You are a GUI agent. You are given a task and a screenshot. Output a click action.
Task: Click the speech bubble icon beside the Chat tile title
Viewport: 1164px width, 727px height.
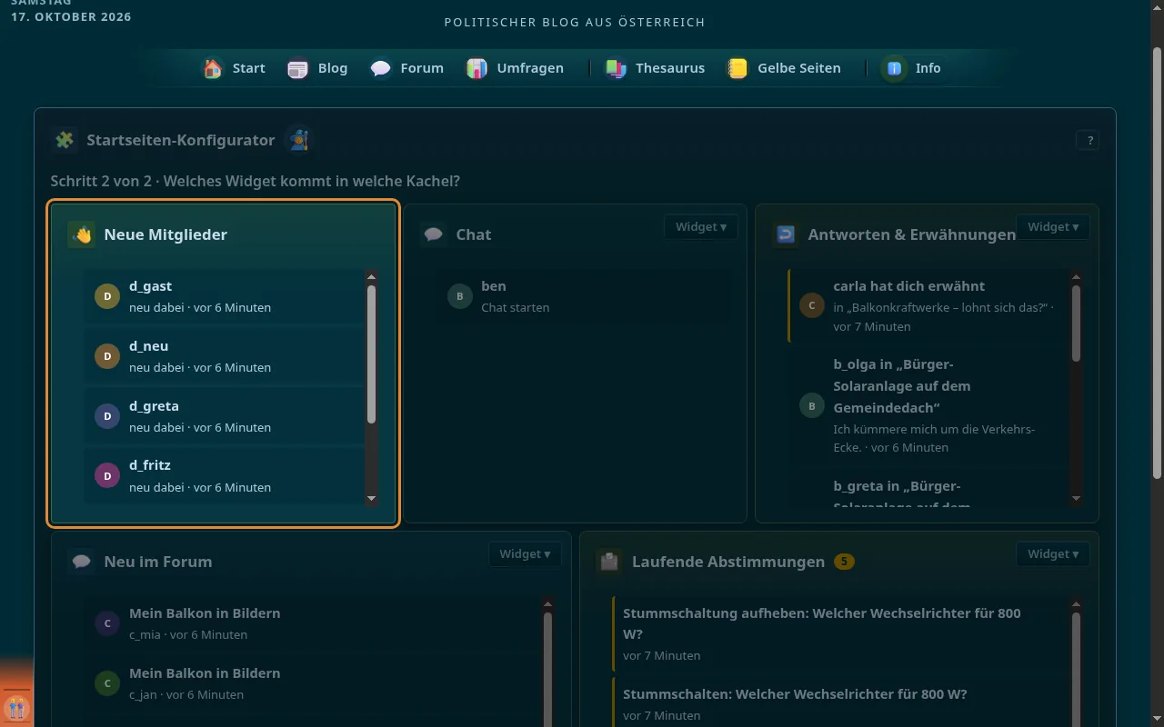click(434, 234)
